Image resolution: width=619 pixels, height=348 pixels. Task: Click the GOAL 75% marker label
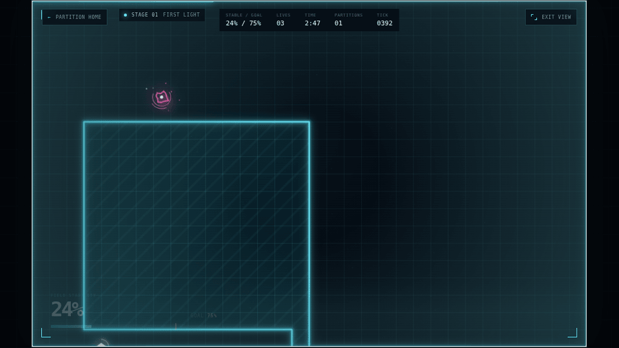(203, 315)
